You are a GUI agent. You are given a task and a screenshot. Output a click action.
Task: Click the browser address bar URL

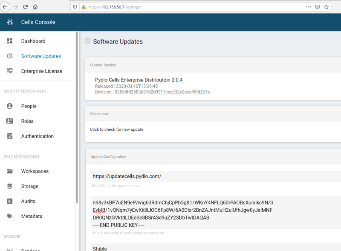[115, 7]
